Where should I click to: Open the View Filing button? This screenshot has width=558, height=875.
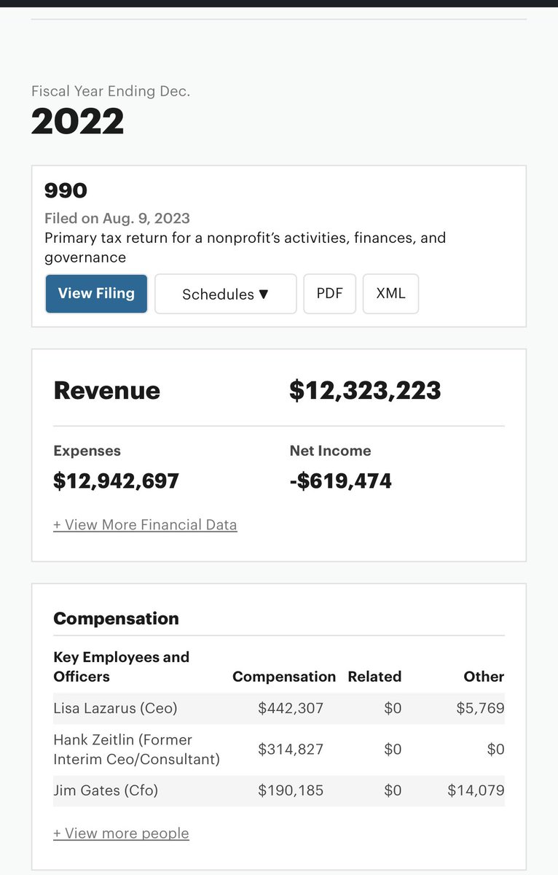tap(96, 294)
